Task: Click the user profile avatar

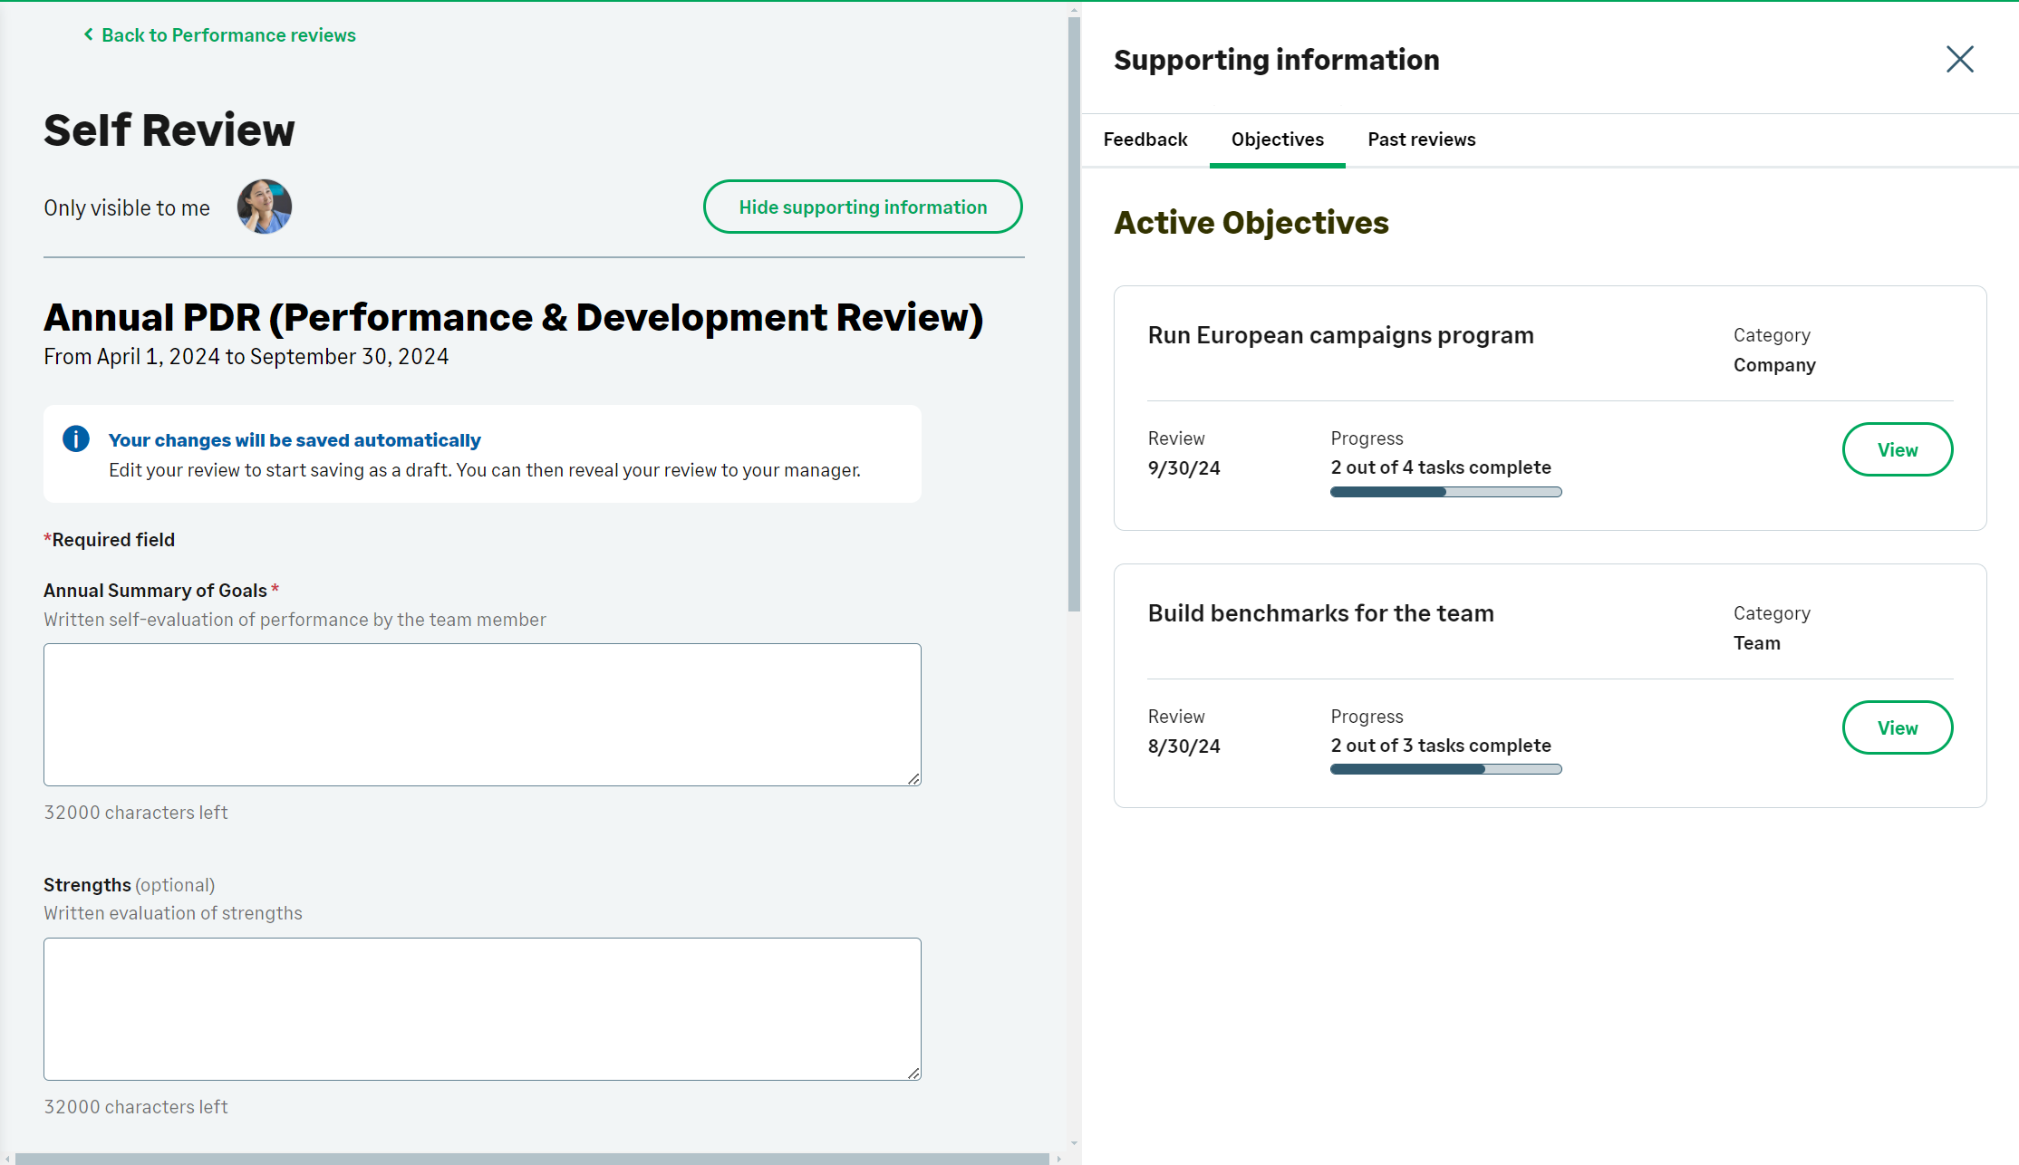Action: tap(264, 207)
